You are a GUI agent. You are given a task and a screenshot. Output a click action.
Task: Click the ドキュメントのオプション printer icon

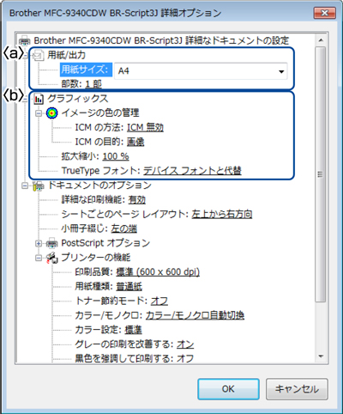39,186
